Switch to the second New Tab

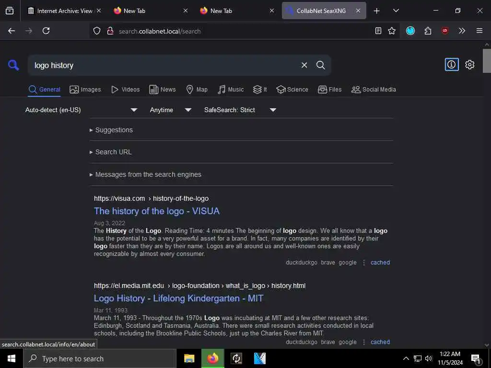(x=237, y=11)
